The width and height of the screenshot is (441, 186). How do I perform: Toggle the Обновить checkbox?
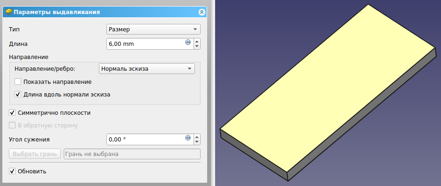pos(12,171)
